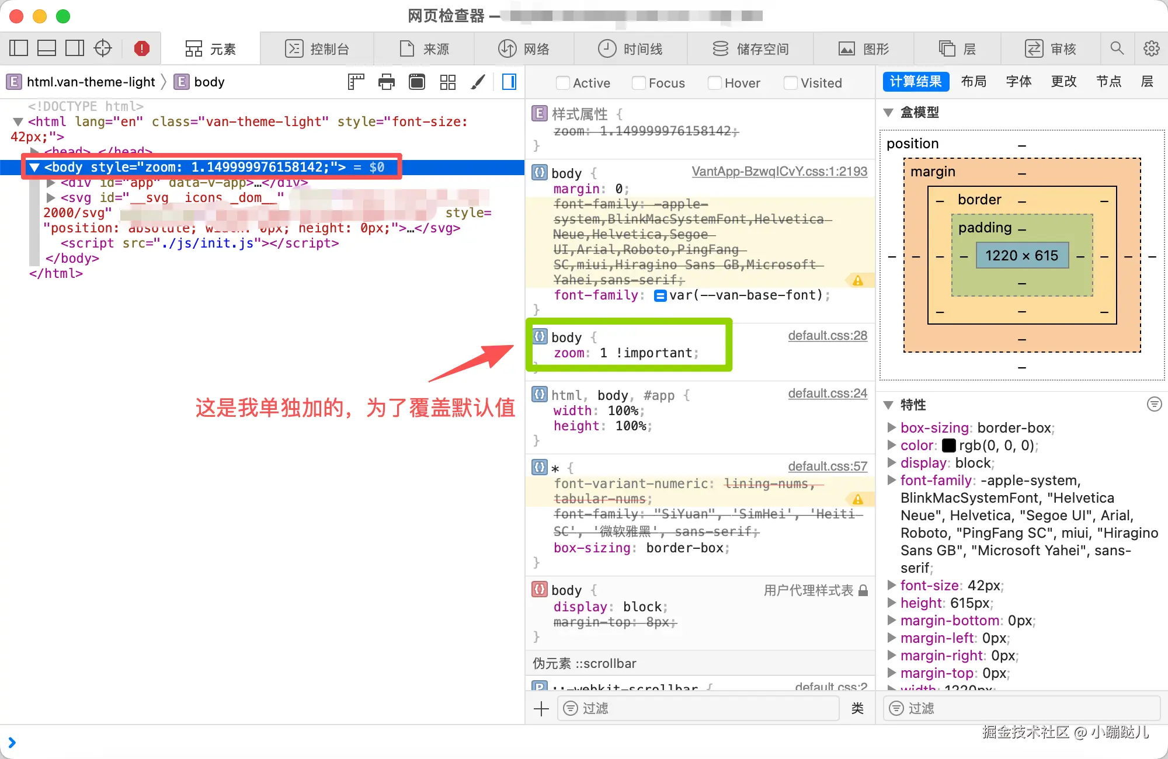Check the Active pseudo-class box
The height and width of the screenshot is (759, 1168).
click(563, 83)
